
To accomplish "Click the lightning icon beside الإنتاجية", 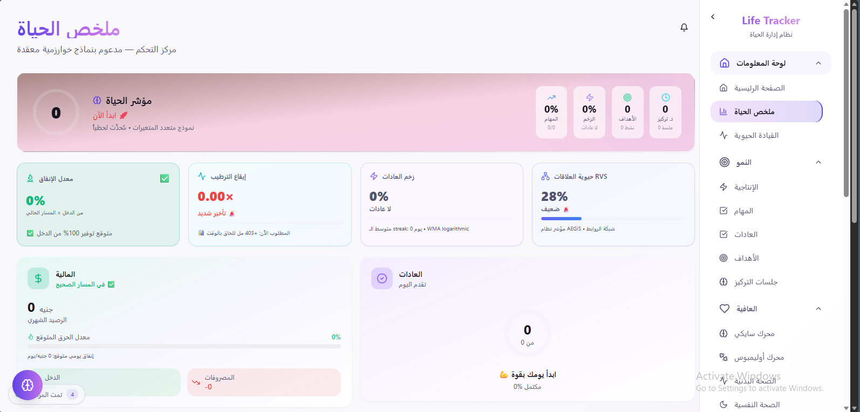I will click(x=724, y=187).
